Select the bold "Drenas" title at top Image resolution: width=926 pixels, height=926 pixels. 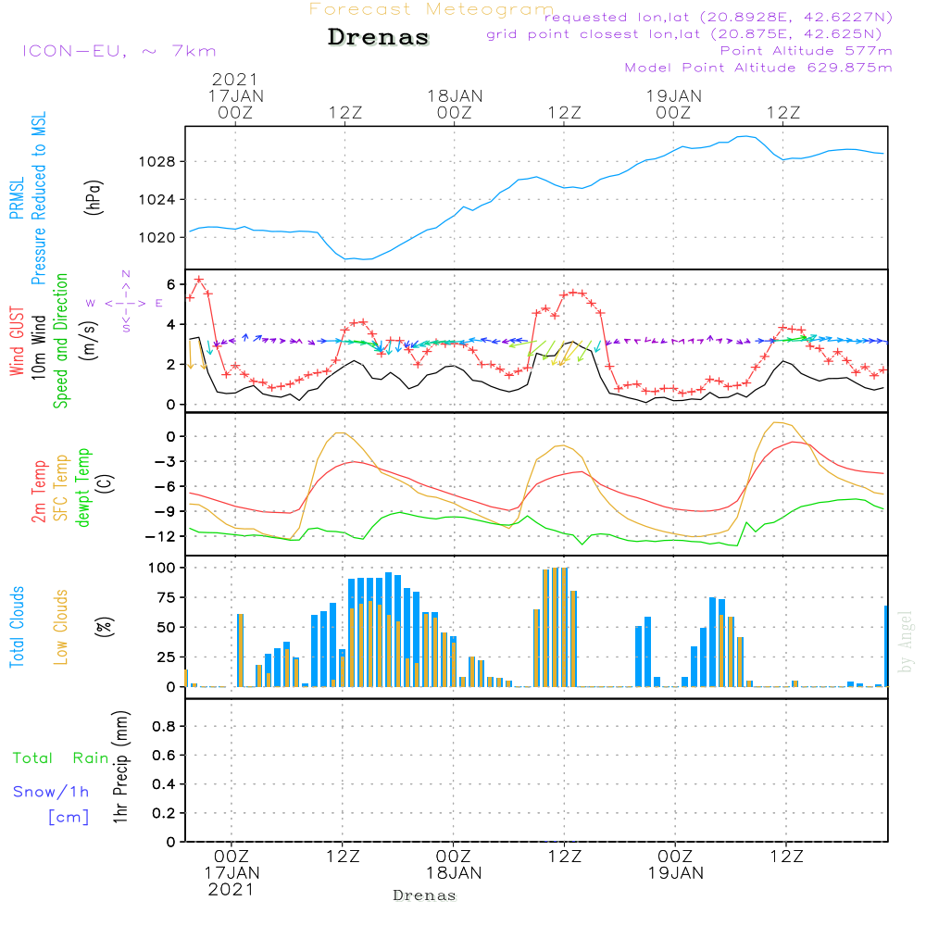click(379, 37)
